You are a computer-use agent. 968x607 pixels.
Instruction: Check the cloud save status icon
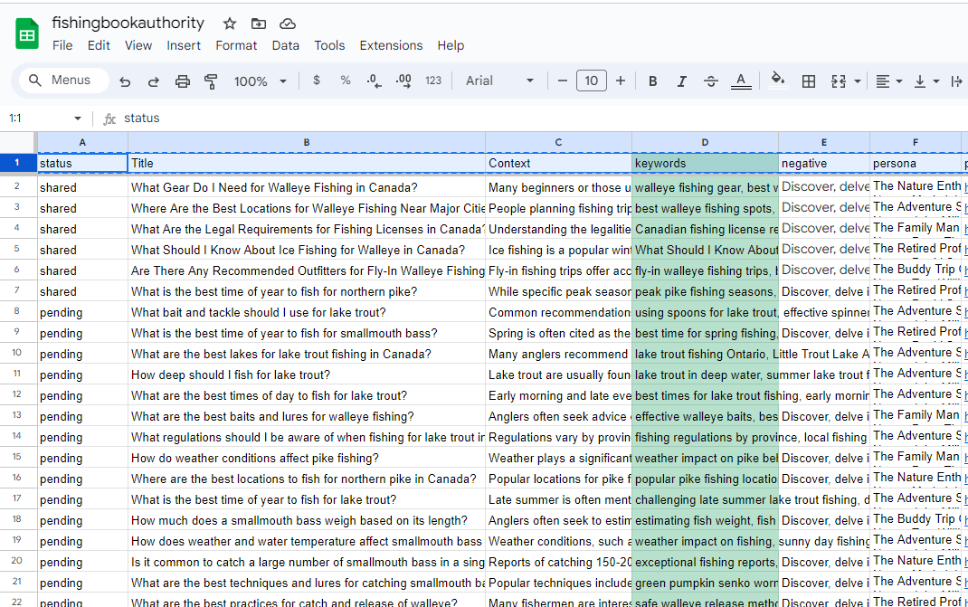288,24
